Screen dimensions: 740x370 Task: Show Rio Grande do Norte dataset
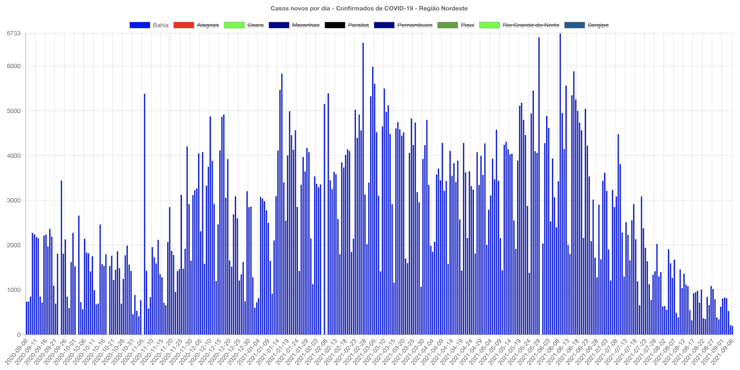(531, 25)
